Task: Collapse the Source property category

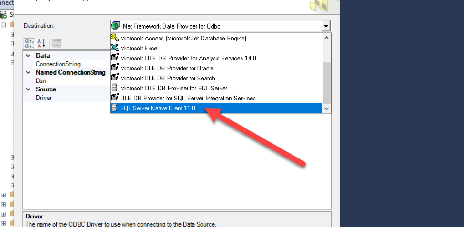Action: pos(28,89)
